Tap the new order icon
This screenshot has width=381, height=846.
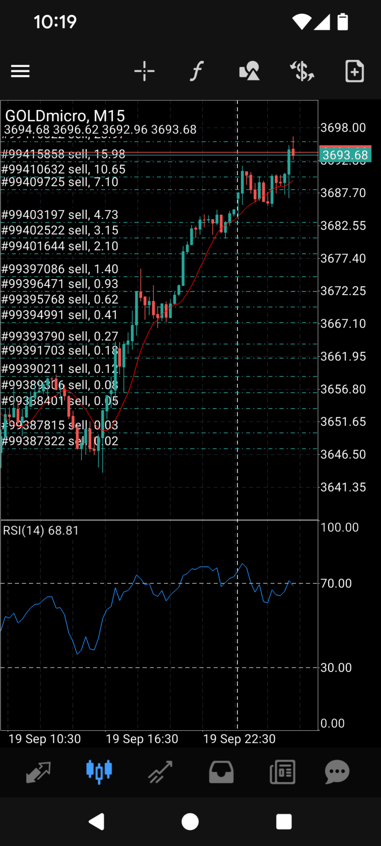tap(354, 71)
